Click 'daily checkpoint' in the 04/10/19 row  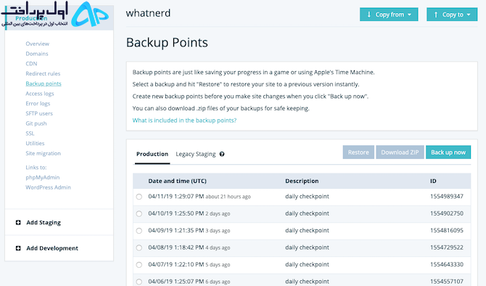[x=307, y=213]
